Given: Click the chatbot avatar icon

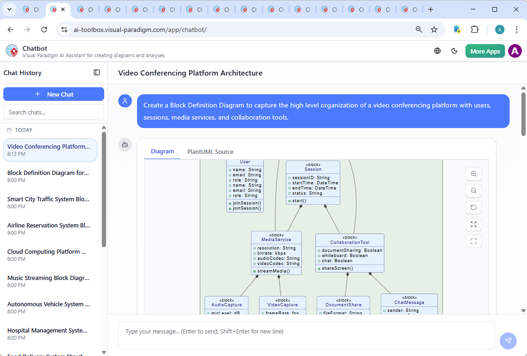Looking at the screenshot, I should pyautogui.click(x=125, y=145).
